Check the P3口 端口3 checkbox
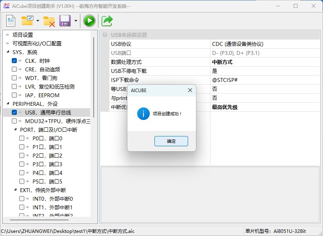 (22, 164)
